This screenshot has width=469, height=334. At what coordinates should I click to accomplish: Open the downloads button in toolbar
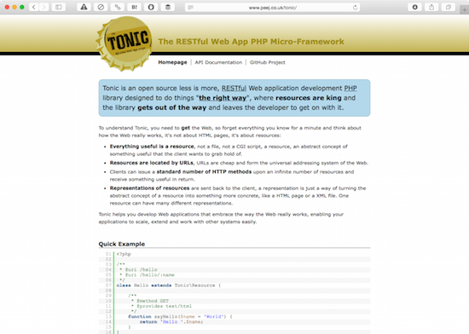(415, 7)
